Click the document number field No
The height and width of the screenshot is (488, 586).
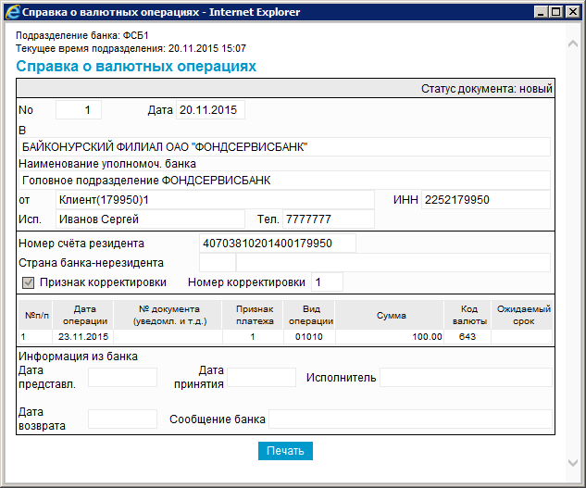point(78,110)
